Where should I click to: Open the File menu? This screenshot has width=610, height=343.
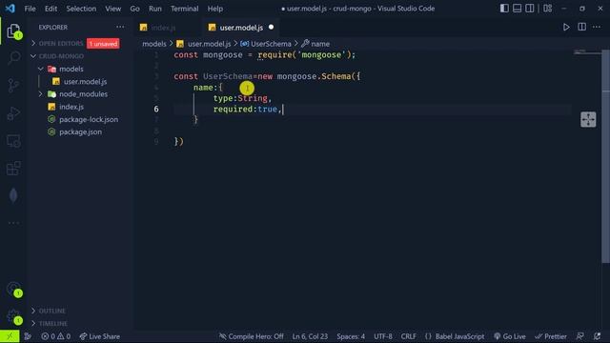click(x=30, y=9)
